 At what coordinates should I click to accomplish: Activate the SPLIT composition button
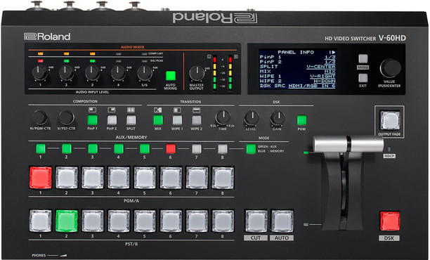(131, 120)
